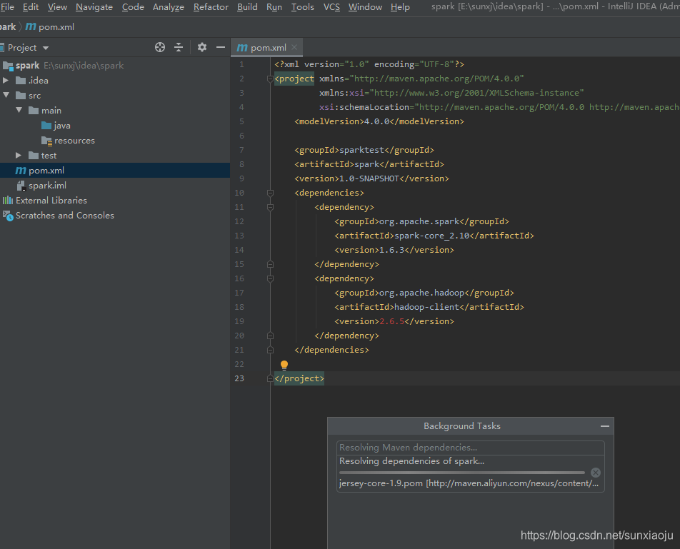Click the Maven icon beside pom.xml in tree
This screenshot has width=680, height=549.
coord(21,171)
